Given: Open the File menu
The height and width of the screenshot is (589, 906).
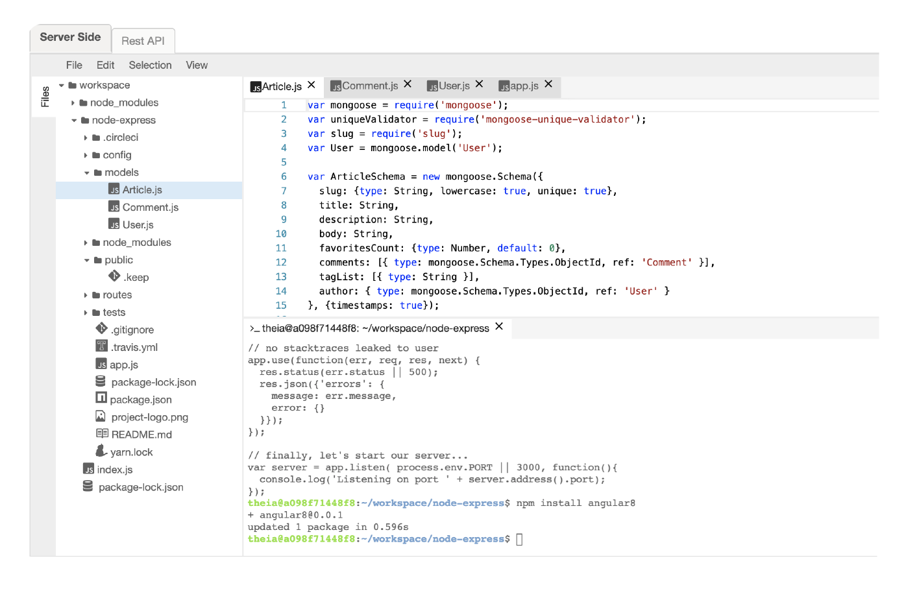Looking at the screenshot, I should [x=73, y=65].
